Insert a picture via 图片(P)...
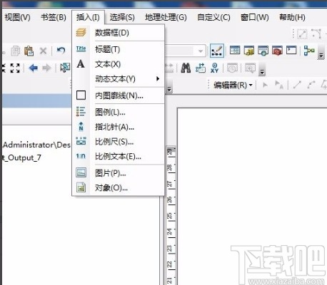This screenshot has width=327, height=285. pyautogui.click(x=119, y=173)
